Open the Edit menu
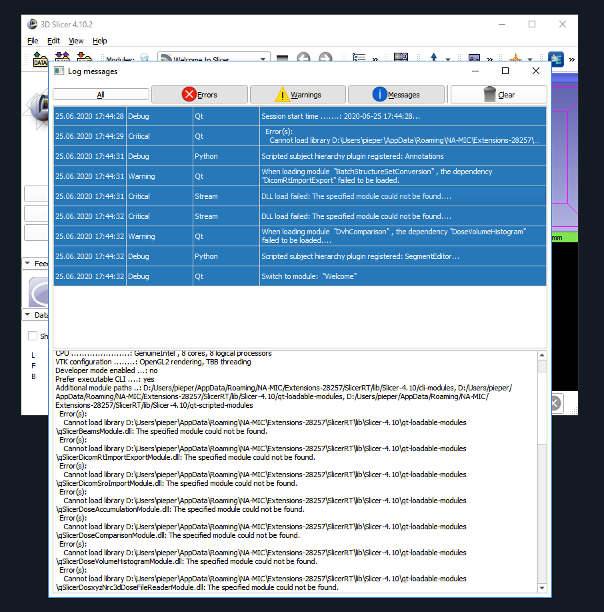Image resolution: width=604 pixels, height=612 pixels. click(53, 41)
